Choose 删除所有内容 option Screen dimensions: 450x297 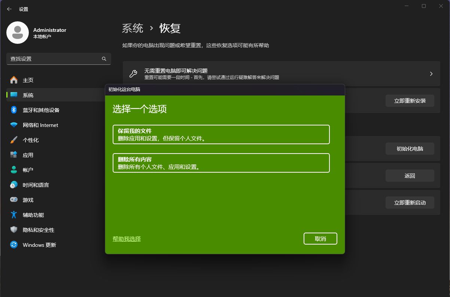[x=221, y=163]
